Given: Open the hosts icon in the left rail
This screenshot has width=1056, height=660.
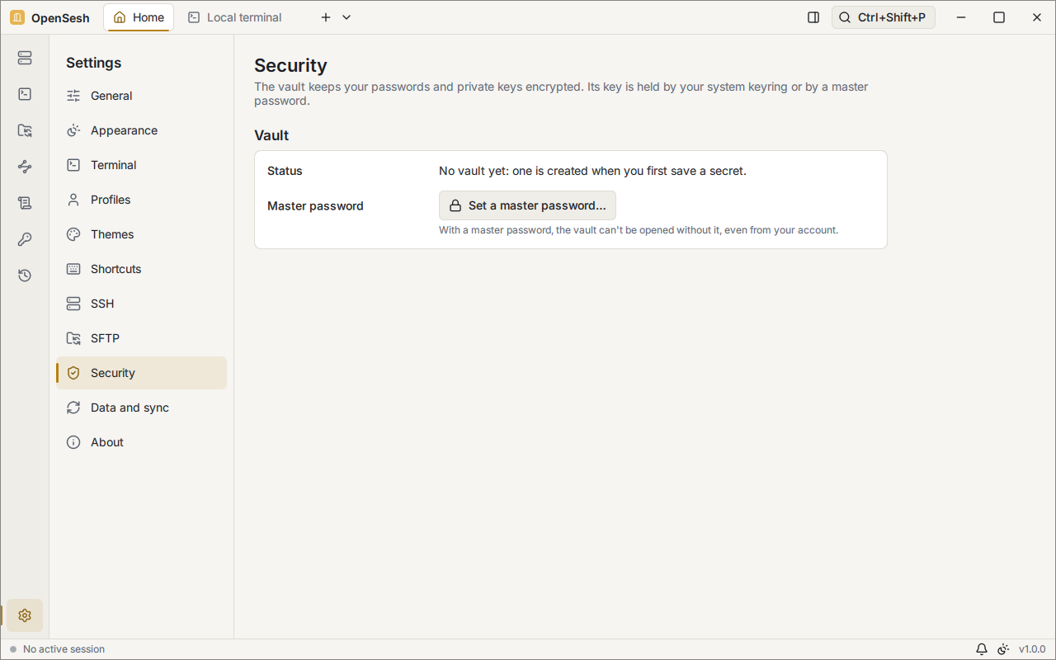Looking at the screenshot, I should pos(25,58).
